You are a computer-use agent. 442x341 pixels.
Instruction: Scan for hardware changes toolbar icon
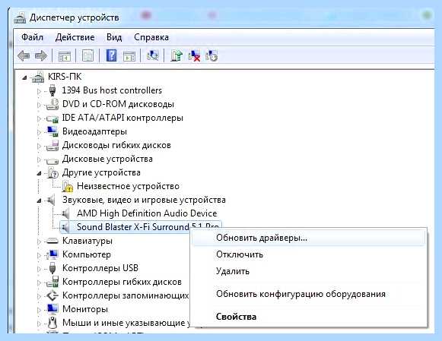[152, 55]
